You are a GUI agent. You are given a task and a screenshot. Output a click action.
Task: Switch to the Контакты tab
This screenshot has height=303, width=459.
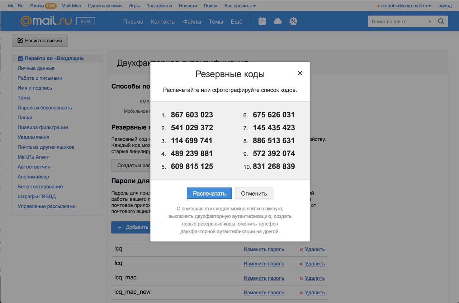click(163, 22)
